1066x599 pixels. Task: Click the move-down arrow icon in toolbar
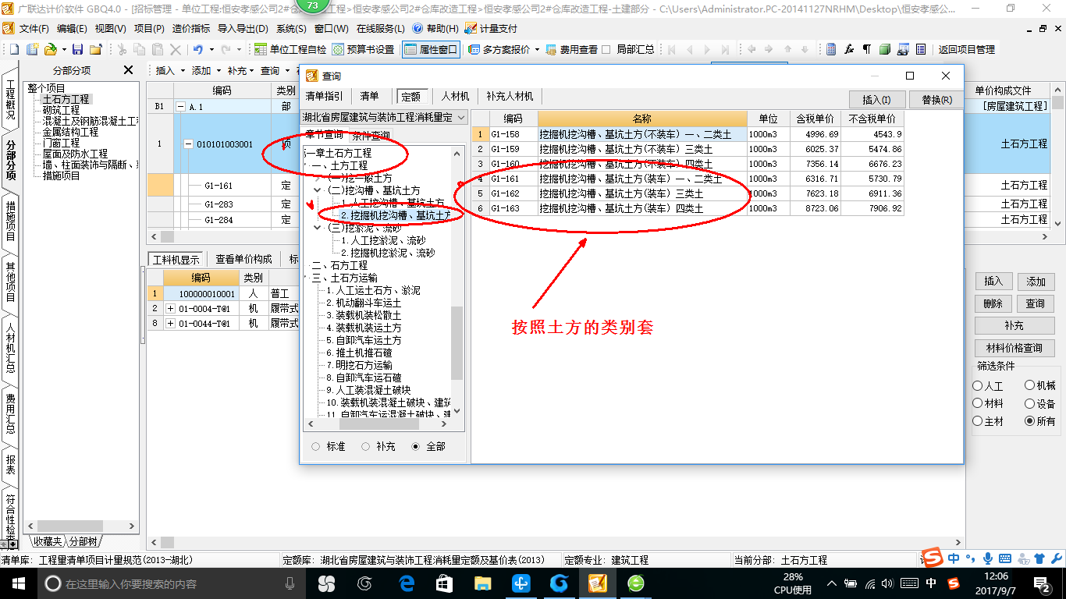pos(805,49)
